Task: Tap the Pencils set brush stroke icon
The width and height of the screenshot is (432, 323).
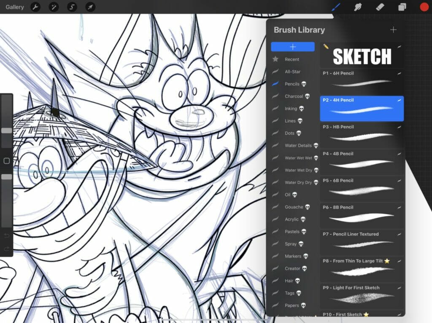Action: [275, 84]
